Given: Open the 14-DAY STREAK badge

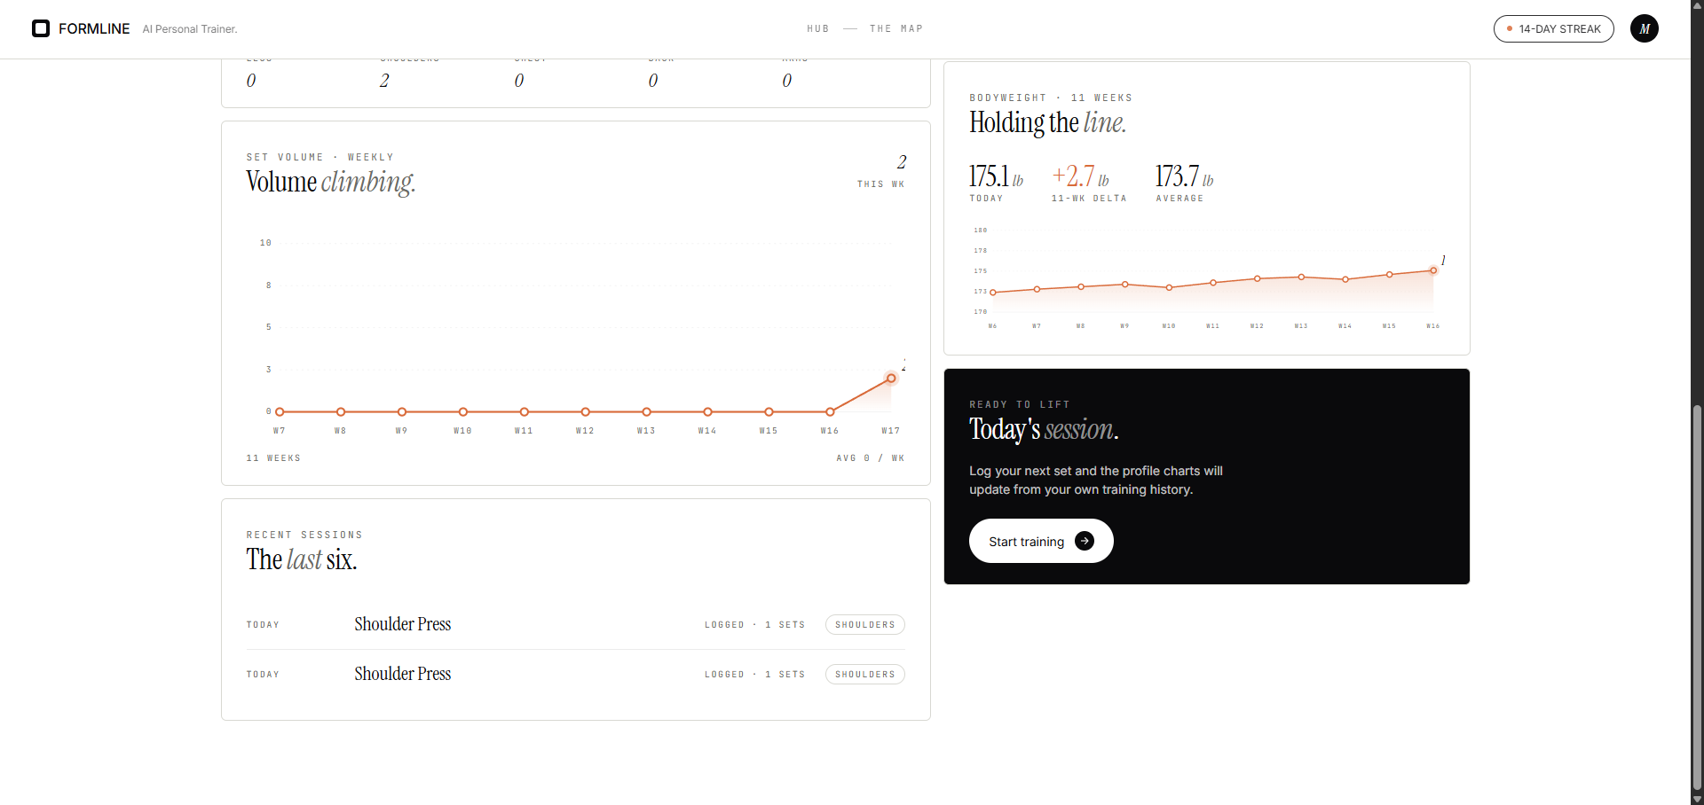Looking at the screenshot, I should point(1554,28).
